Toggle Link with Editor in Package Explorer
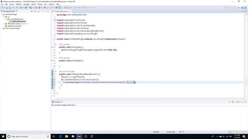 click(34, 11)
